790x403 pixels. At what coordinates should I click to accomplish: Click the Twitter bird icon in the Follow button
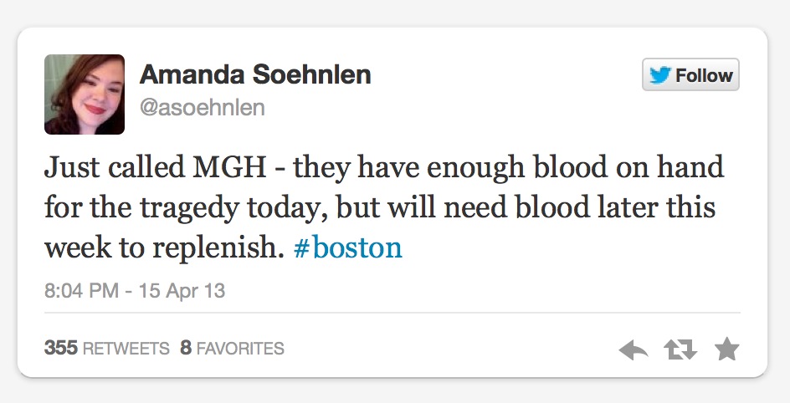click(660, 75)
